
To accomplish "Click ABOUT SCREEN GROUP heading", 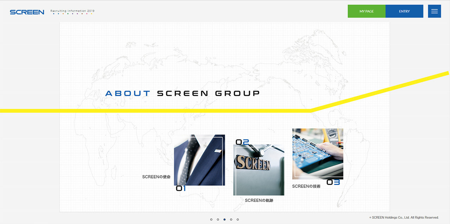I will 182,93.
